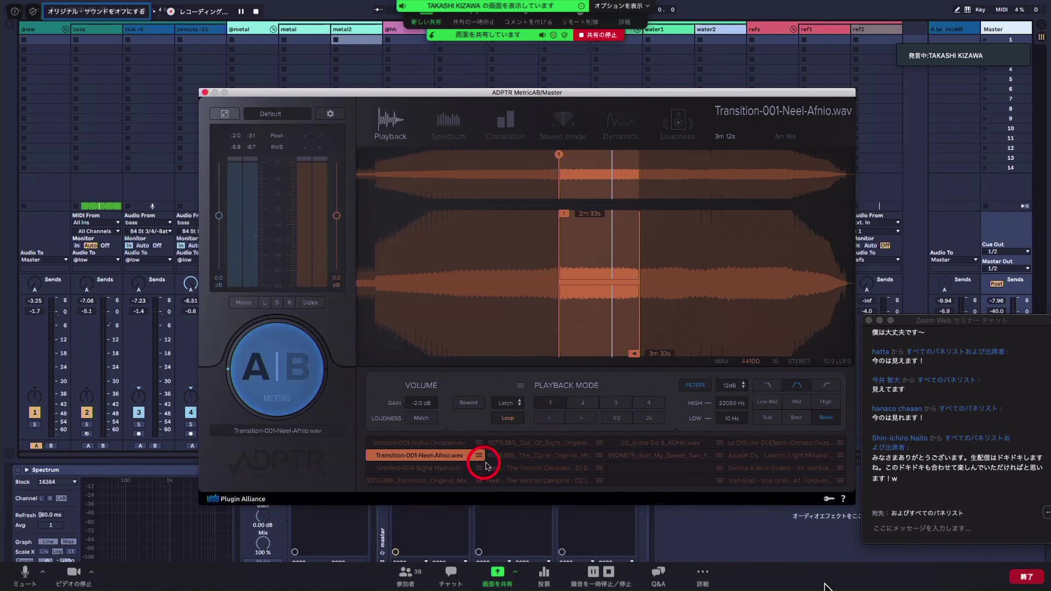Image resolution: width=1051 pixels, height=591 pixels.
Task: Solo the L channel monitor
Action: point(264,303)
